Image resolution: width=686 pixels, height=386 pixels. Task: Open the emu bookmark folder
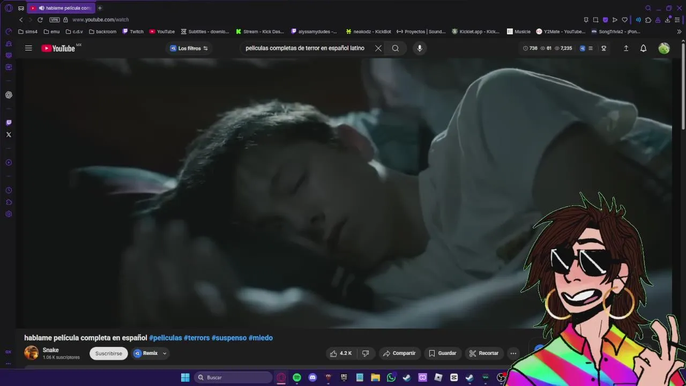[x=51, y=32]
